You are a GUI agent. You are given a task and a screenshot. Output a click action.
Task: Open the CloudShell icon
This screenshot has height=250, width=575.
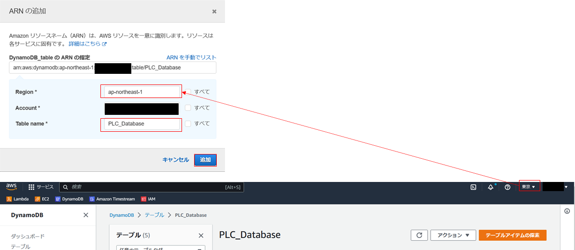tap(474, 187)
